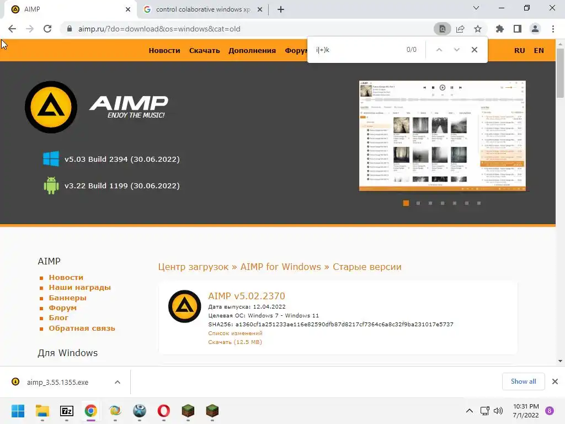Open File Explorer from taskbar
This screenshot has height=424, width=565.
(x=42, y=411)
